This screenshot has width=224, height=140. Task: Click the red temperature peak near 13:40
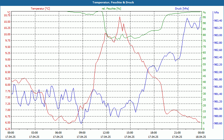point(120,17)
